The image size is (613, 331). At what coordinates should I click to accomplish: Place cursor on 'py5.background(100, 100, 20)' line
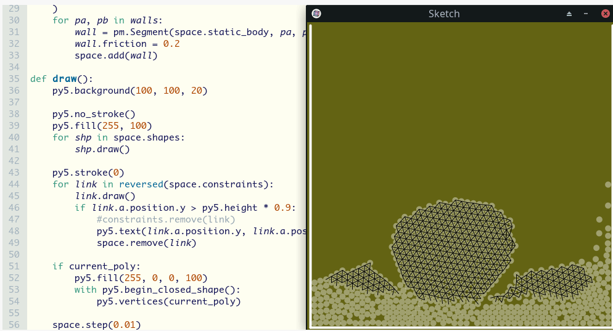(x=130, y=91)
